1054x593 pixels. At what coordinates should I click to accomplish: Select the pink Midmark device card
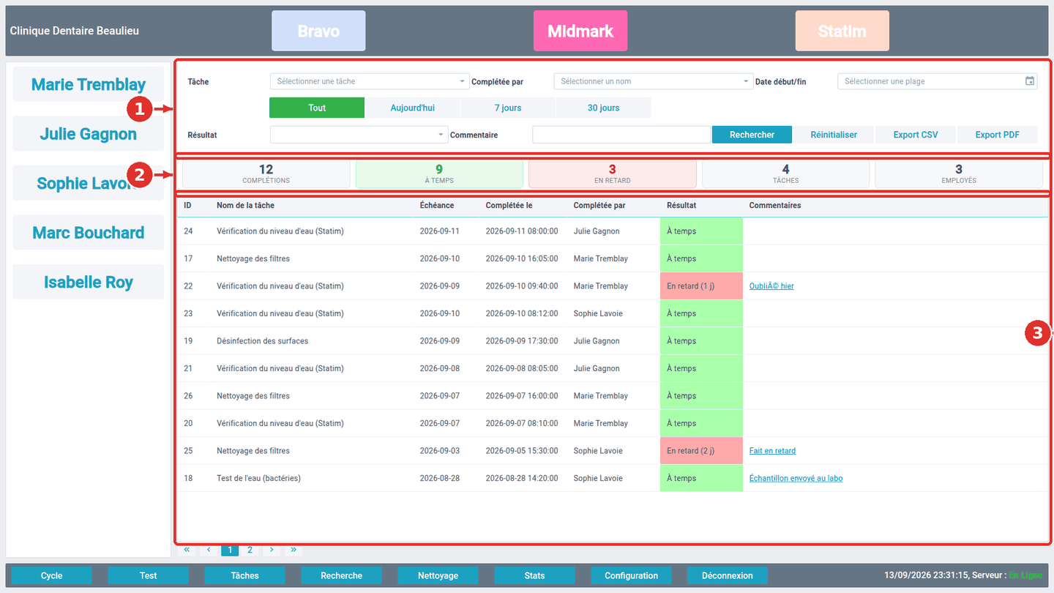coord(580,31)
